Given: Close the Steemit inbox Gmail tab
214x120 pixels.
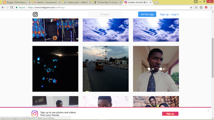Looking at the screenshot, I should coord(60,2).
